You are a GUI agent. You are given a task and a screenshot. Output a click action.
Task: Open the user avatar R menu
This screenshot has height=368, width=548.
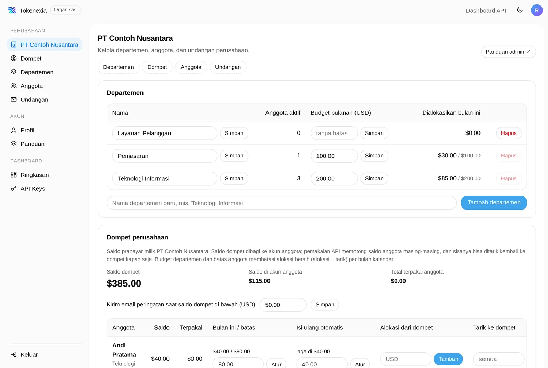pyautogui.click(x=537, y=10)
